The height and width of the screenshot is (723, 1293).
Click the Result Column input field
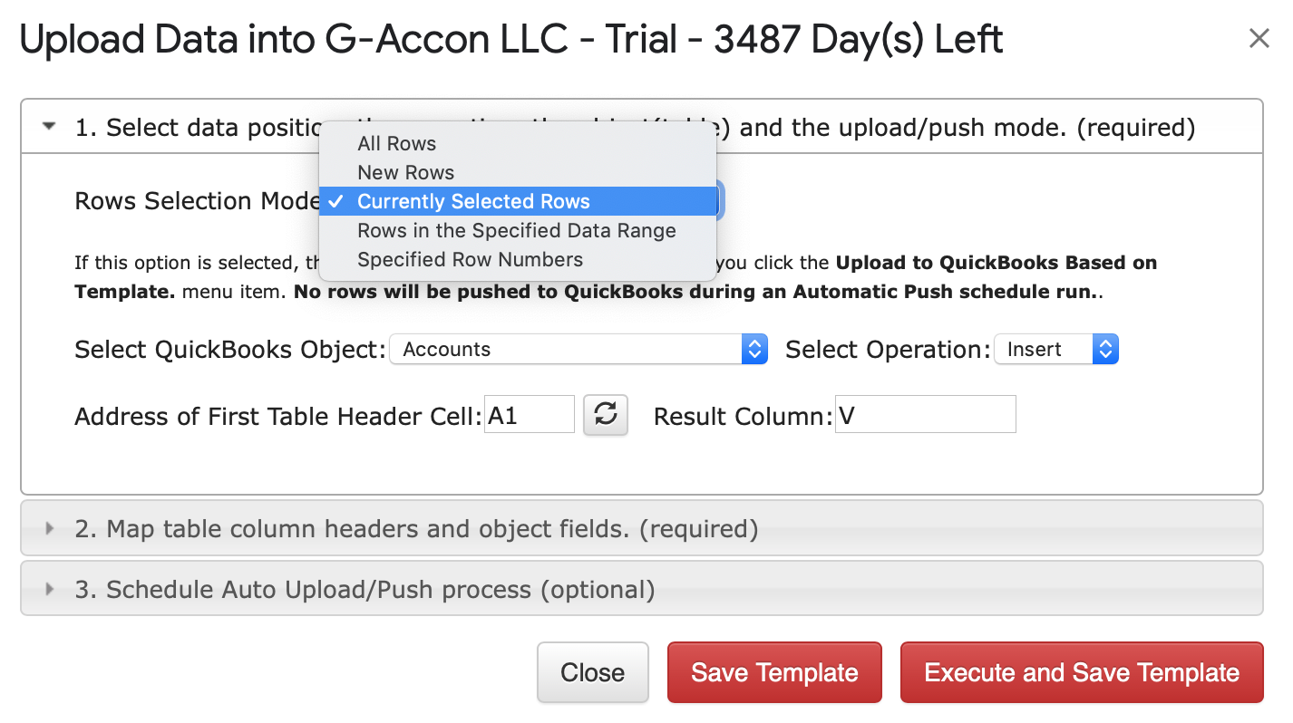pyautogui.click(x=925, y=415)
